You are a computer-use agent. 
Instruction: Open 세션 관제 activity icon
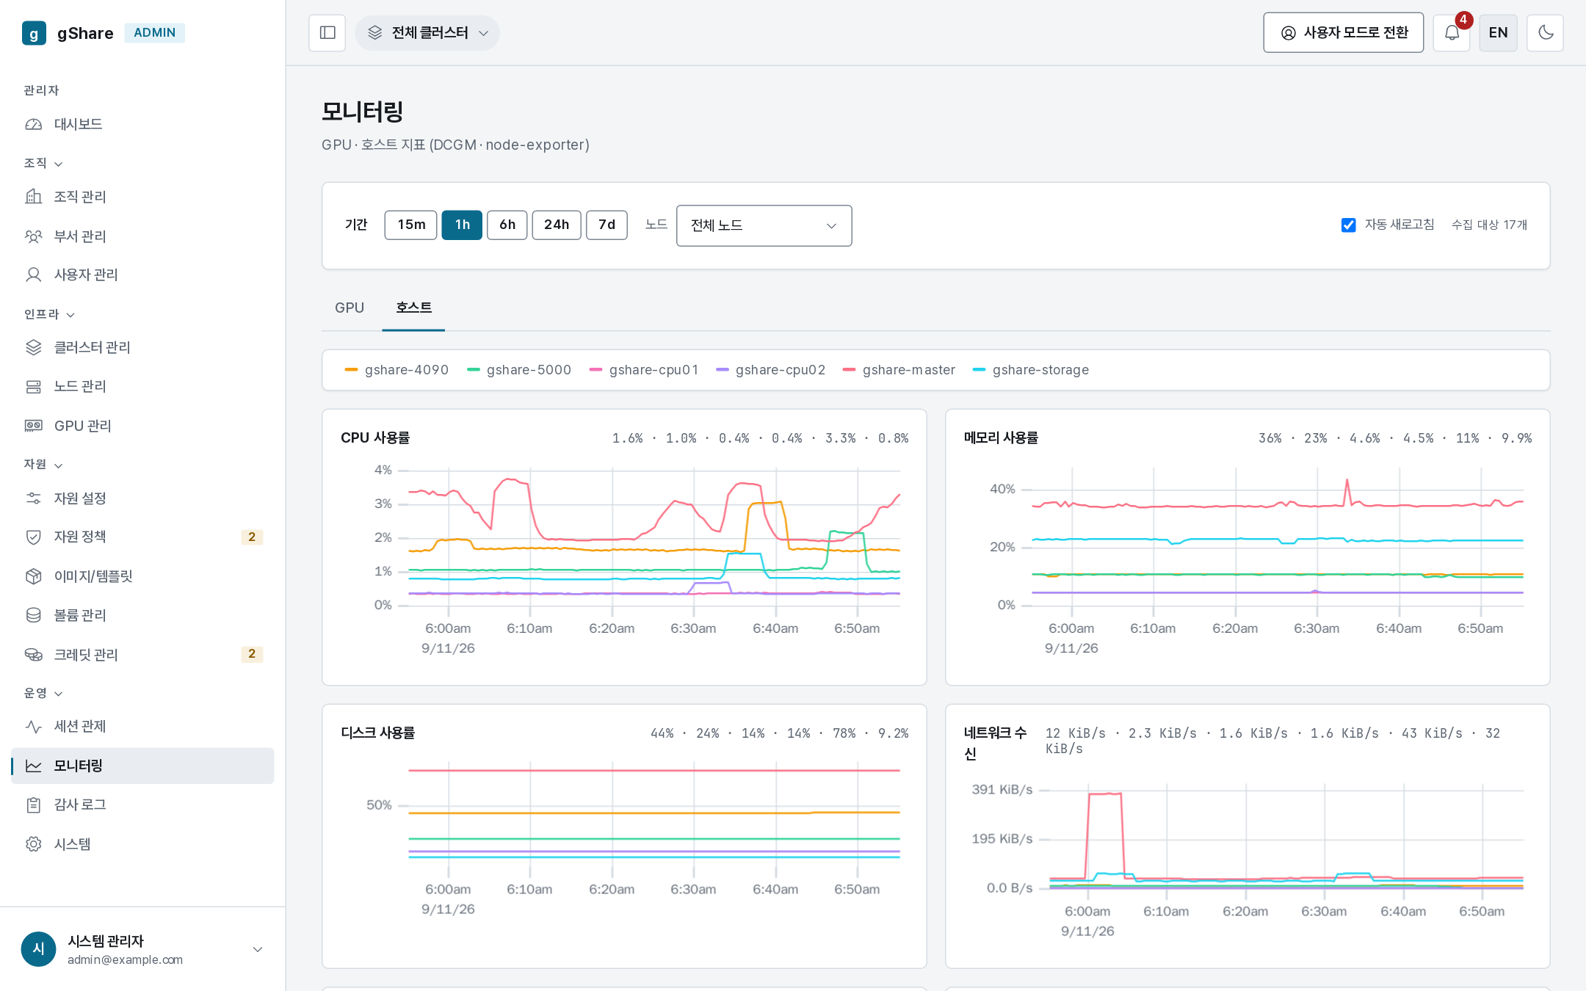click(x=34, y=727)
